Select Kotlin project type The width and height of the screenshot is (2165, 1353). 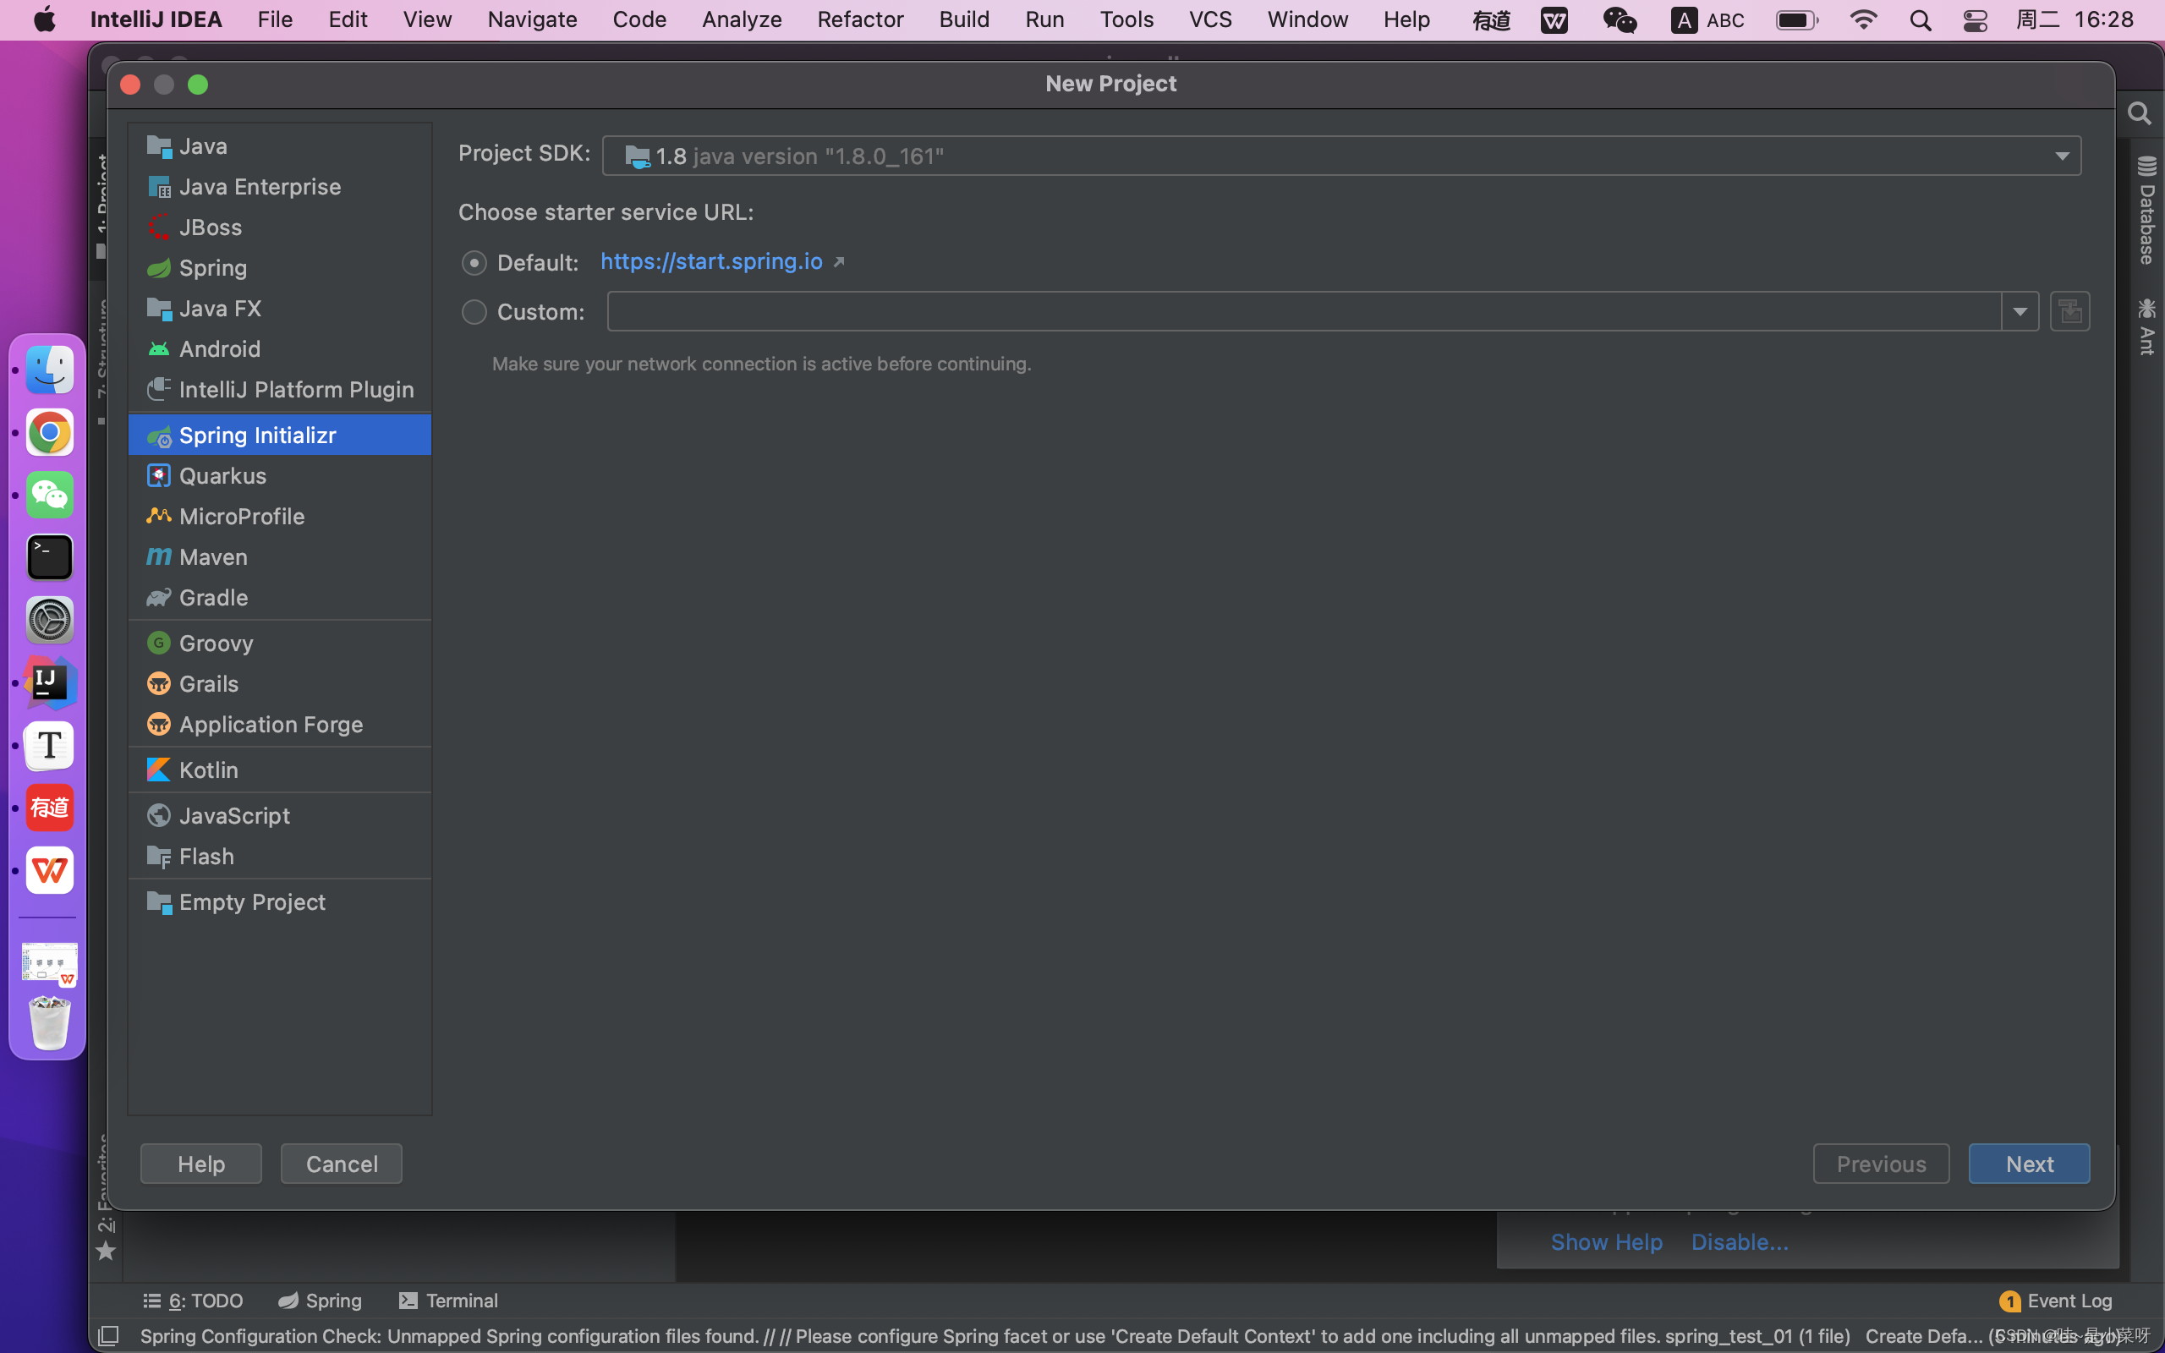tap(279, 770)
